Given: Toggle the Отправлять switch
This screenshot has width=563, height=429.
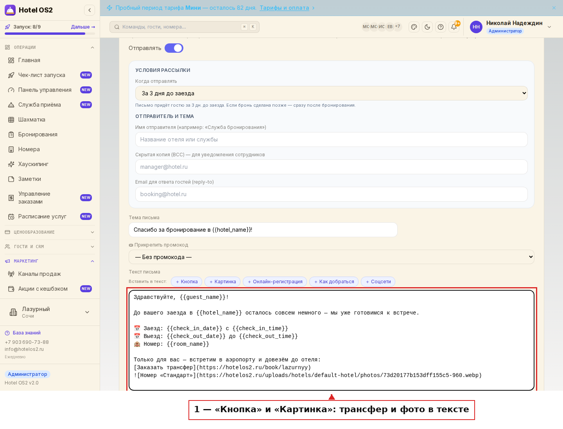Looking at the screenshot, I should (x=174, y=48).
